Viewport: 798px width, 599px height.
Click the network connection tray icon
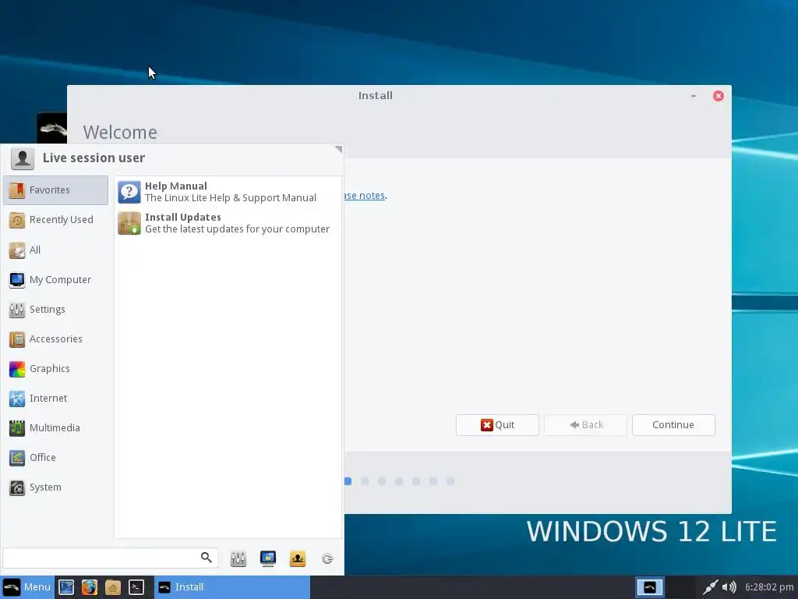(x=711, y=587)
